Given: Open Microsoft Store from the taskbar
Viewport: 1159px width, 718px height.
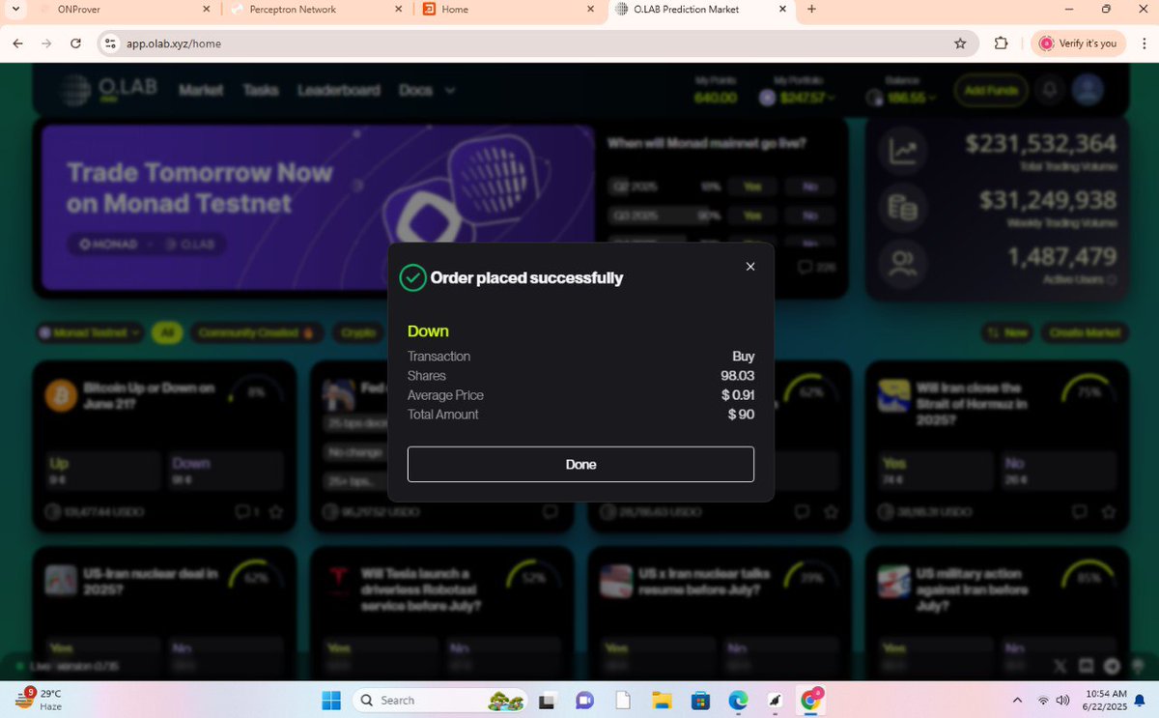Looking at the screenshot, I should (x=700, y=700).
